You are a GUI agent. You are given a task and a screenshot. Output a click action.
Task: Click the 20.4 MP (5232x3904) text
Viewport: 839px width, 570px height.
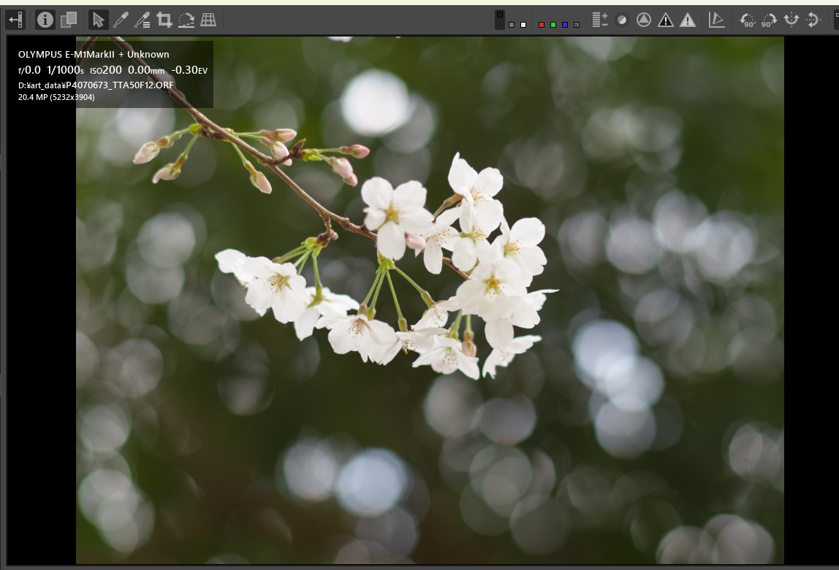56,97
